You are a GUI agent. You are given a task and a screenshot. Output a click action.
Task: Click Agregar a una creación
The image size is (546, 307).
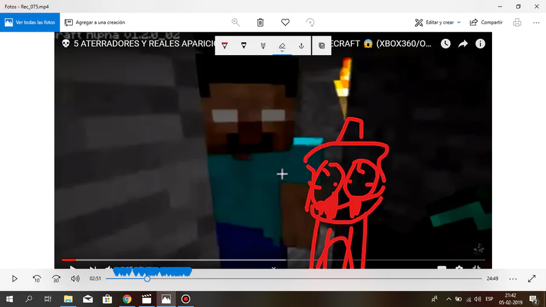[95, 22]
